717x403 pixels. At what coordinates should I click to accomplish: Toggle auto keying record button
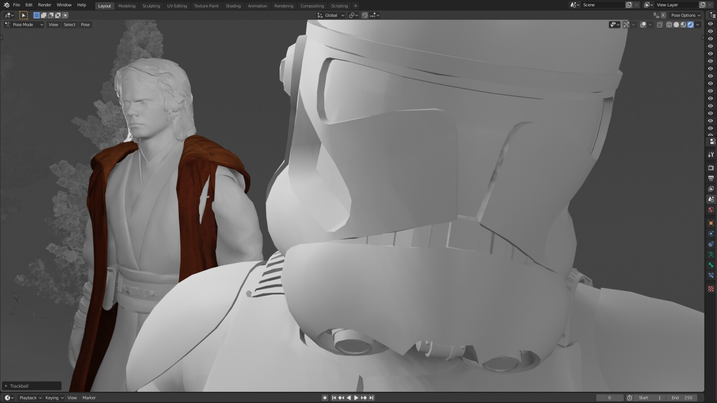(x=325, y=398)
